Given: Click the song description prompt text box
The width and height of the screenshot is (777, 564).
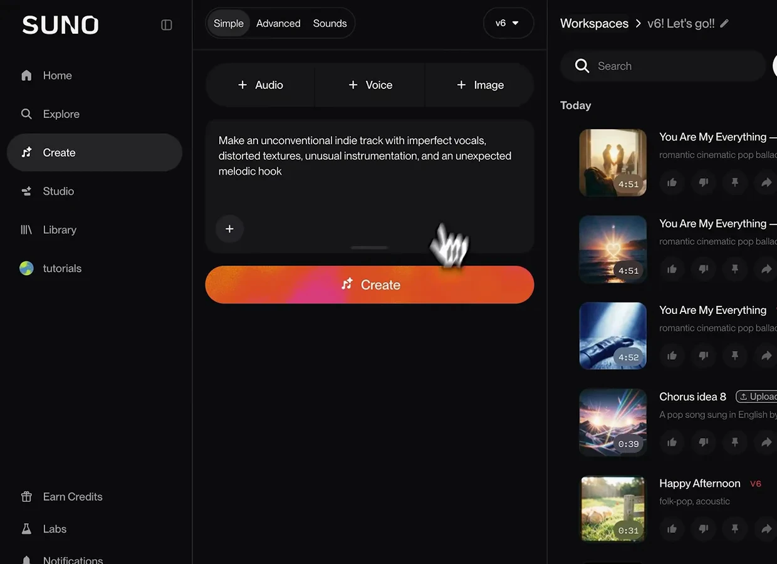Looking at the screenshot, I should click(x=370, y=186).
